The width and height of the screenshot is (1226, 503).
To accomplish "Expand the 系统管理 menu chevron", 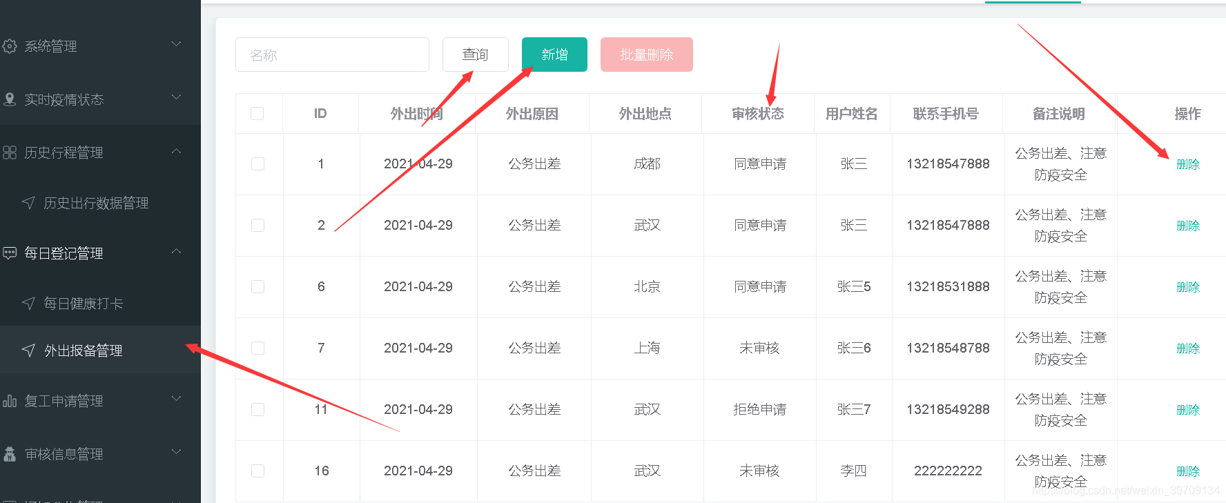I will (x=177, y=45).
